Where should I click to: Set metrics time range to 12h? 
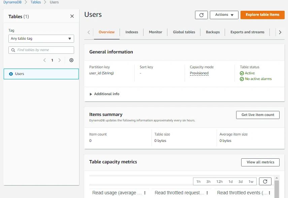pyautogui.click(x=219, y=182)
